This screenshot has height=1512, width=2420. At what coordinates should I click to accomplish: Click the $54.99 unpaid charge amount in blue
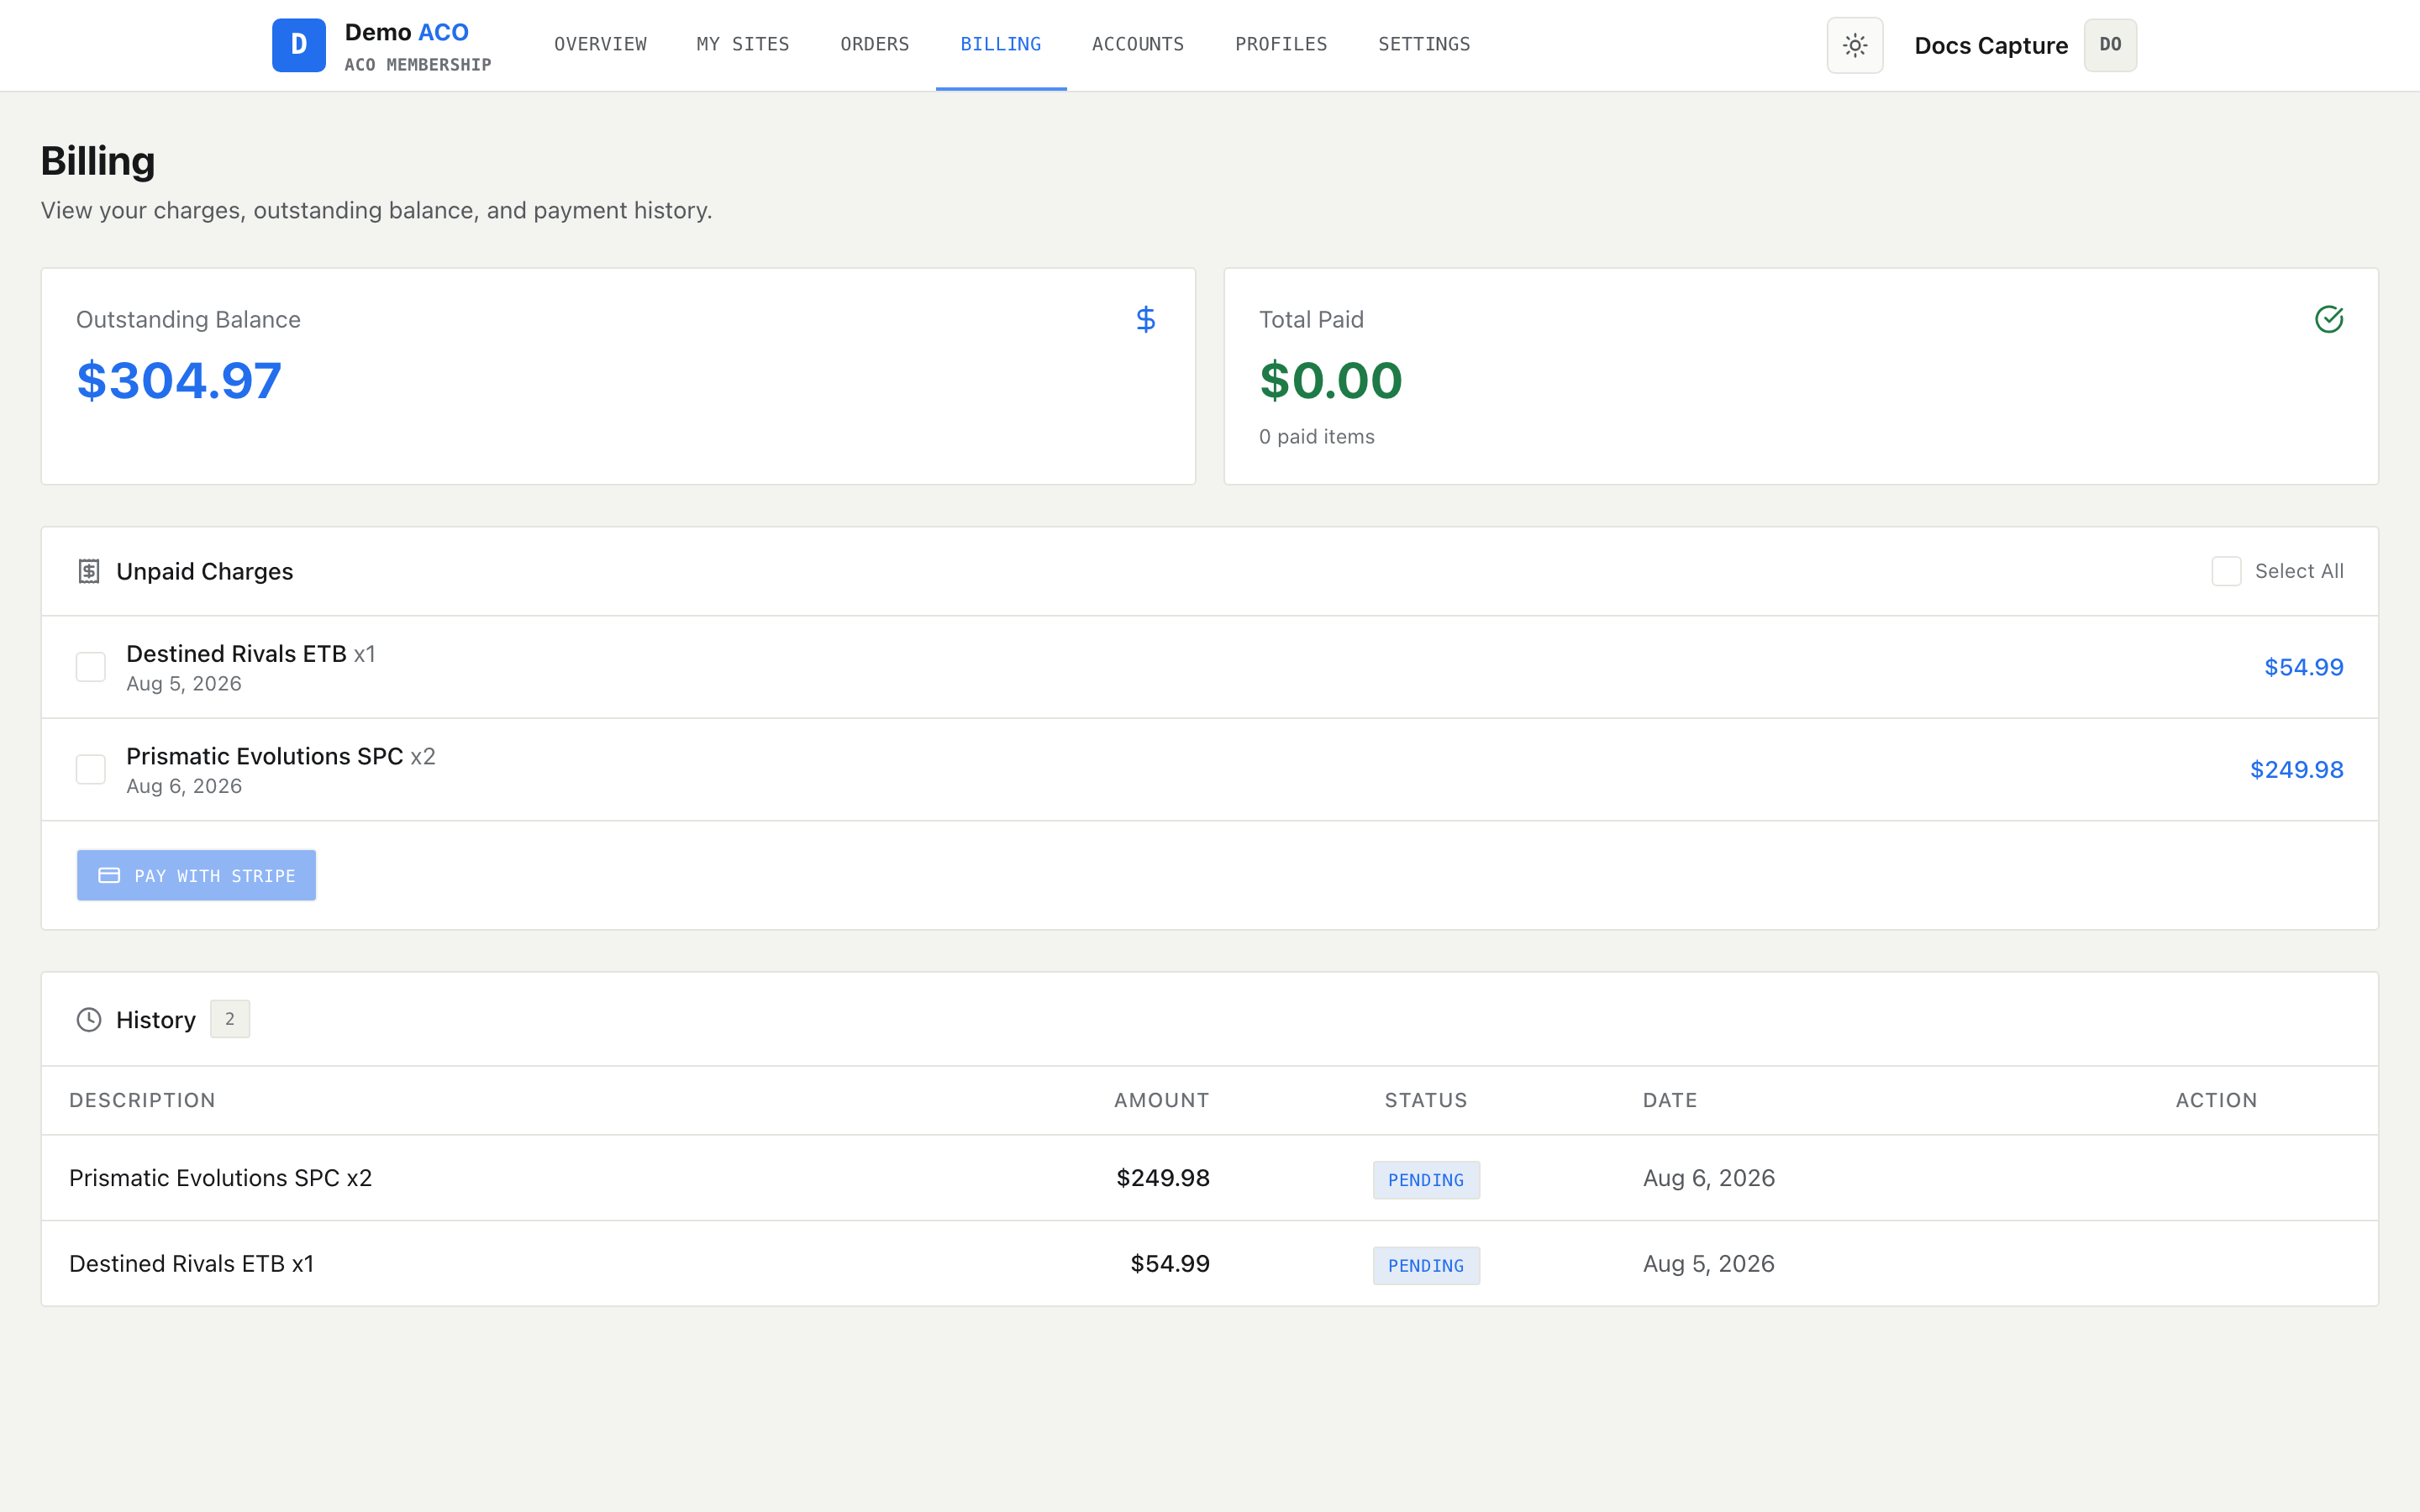[x=2303, y=667]
